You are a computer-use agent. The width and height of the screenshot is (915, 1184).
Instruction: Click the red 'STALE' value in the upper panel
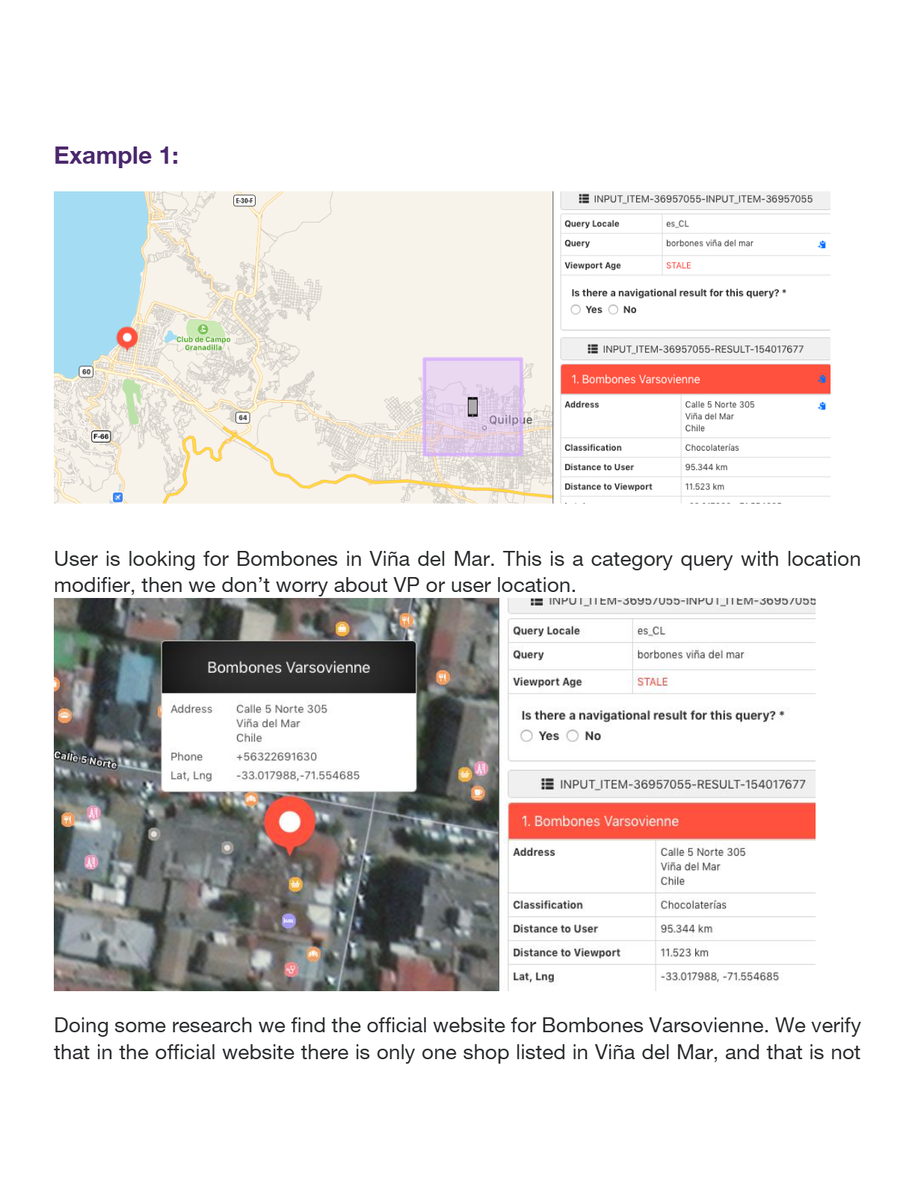point(679,265)
